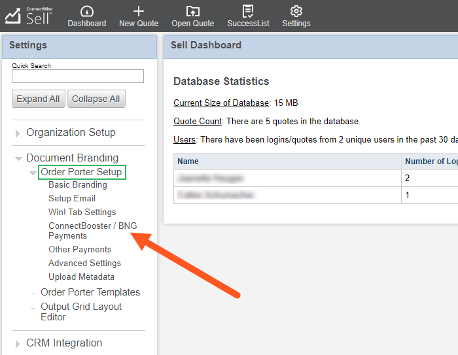Open ConnectBooster / BNG Payments
The image size is (458, 355).
click(93, 231)
